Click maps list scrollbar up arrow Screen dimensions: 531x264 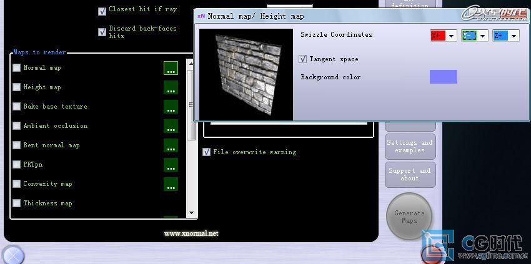pyautogui.click(x=191, y=63)
